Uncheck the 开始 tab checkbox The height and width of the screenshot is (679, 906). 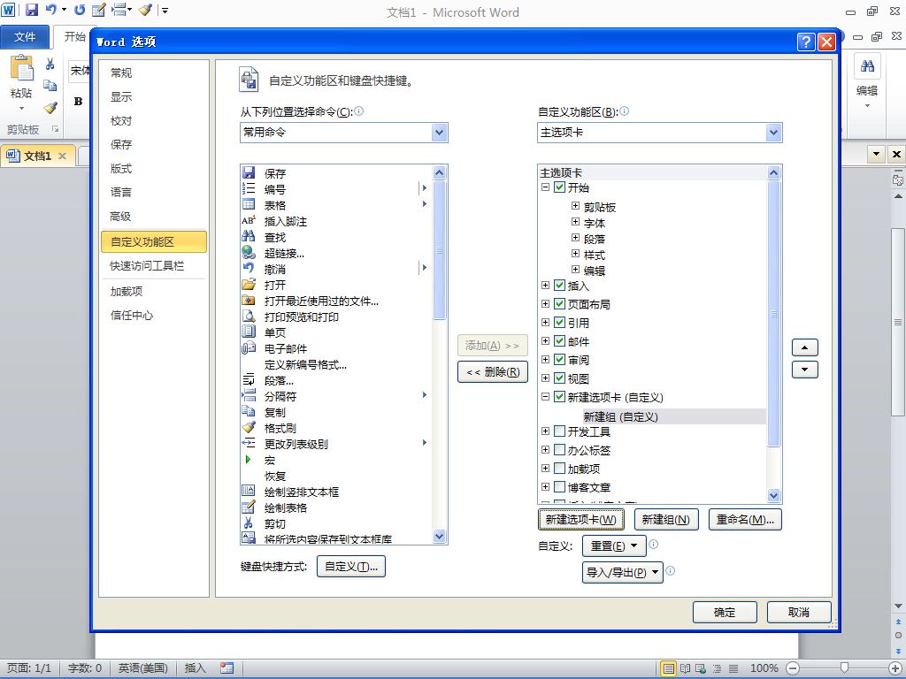559,187
